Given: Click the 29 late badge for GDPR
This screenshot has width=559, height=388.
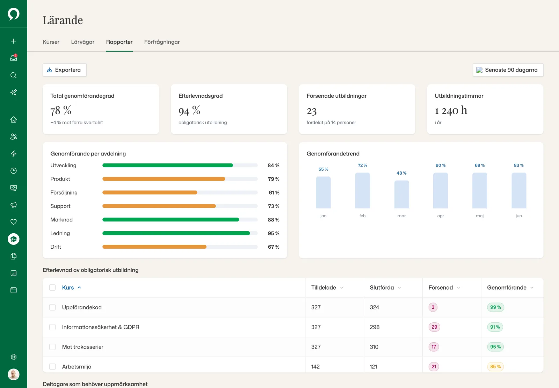Looking at the screenshot, I should pyautogui.click(x=434, y=327).
